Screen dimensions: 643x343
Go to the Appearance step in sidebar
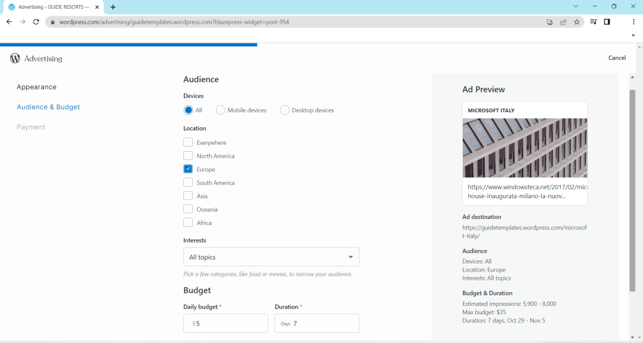(x=36, y=87)
